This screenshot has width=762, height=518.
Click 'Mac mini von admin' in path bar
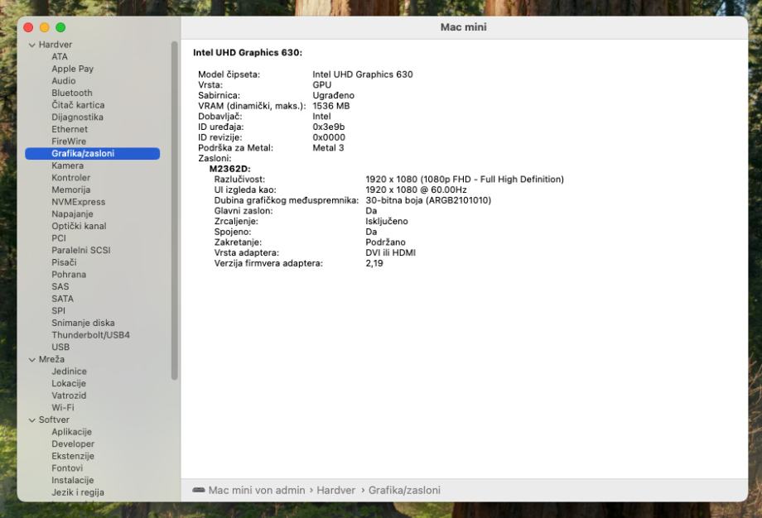(257, 491)
